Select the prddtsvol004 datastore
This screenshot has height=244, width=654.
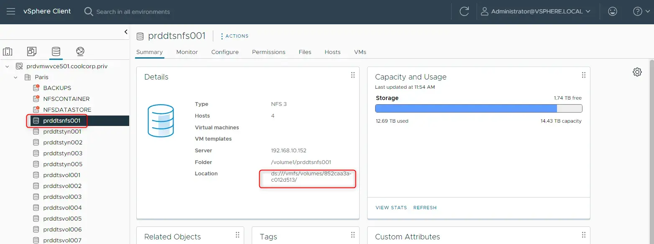[x=62, y=208]
